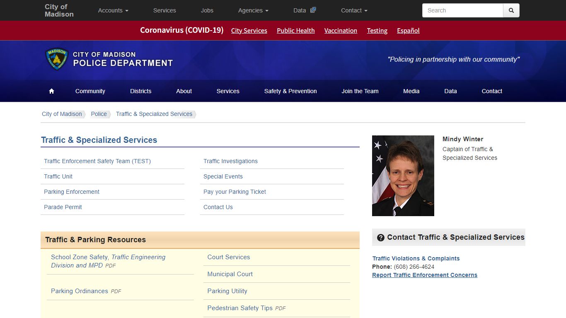The image size is (566, 318).
Task: Click into the Search field
Action: click(x=462, y=10)
